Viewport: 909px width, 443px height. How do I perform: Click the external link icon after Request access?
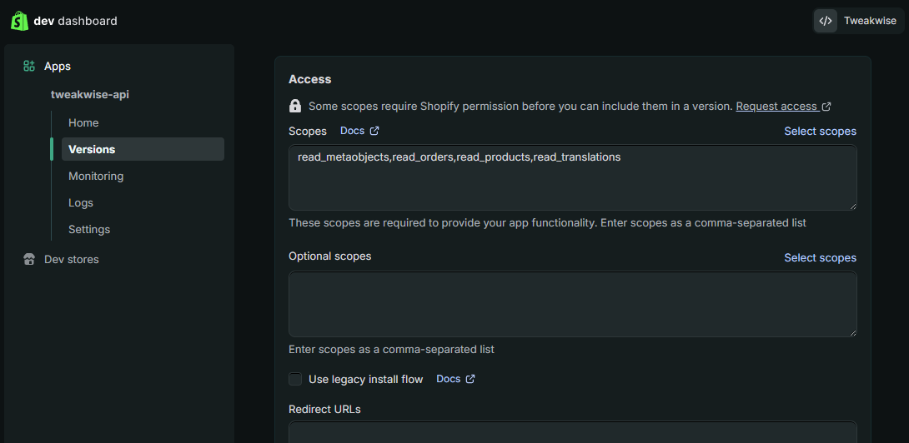click(x=826, y=107)
